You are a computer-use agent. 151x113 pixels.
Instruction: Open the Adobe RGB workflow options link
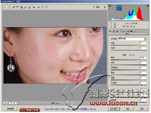(x=70, y=109)
